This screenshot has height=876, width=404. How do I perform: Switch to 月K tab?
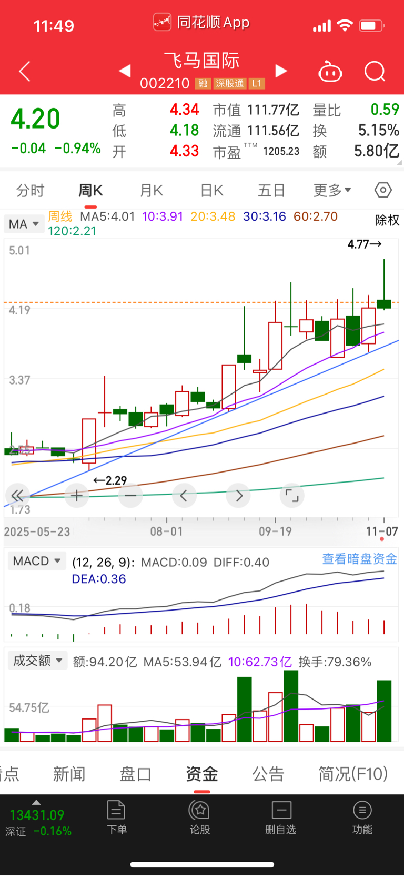(x=151, y=190)
